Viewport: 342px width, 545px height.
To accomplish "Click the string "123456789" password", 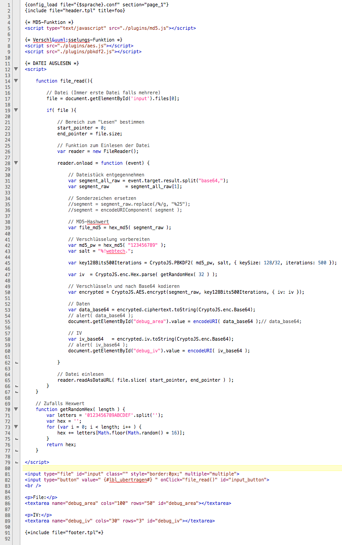I will pos(143,245).
